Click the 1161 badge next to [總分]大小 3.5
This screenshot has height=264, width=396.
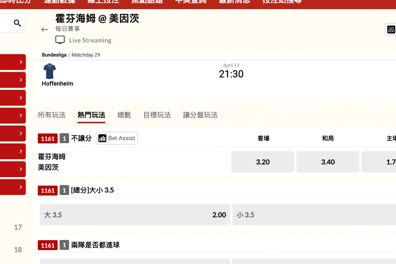(48, 190)
